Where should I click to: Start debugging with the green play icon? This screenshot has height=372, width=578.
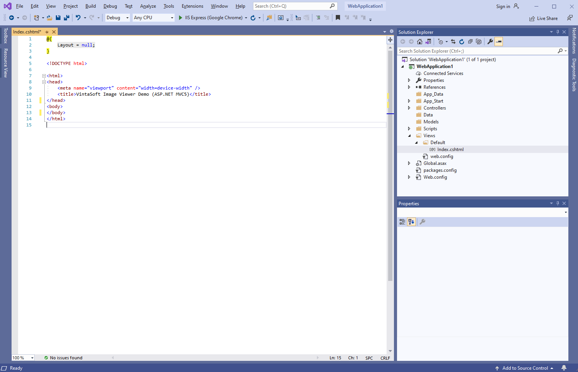point(181,18)
